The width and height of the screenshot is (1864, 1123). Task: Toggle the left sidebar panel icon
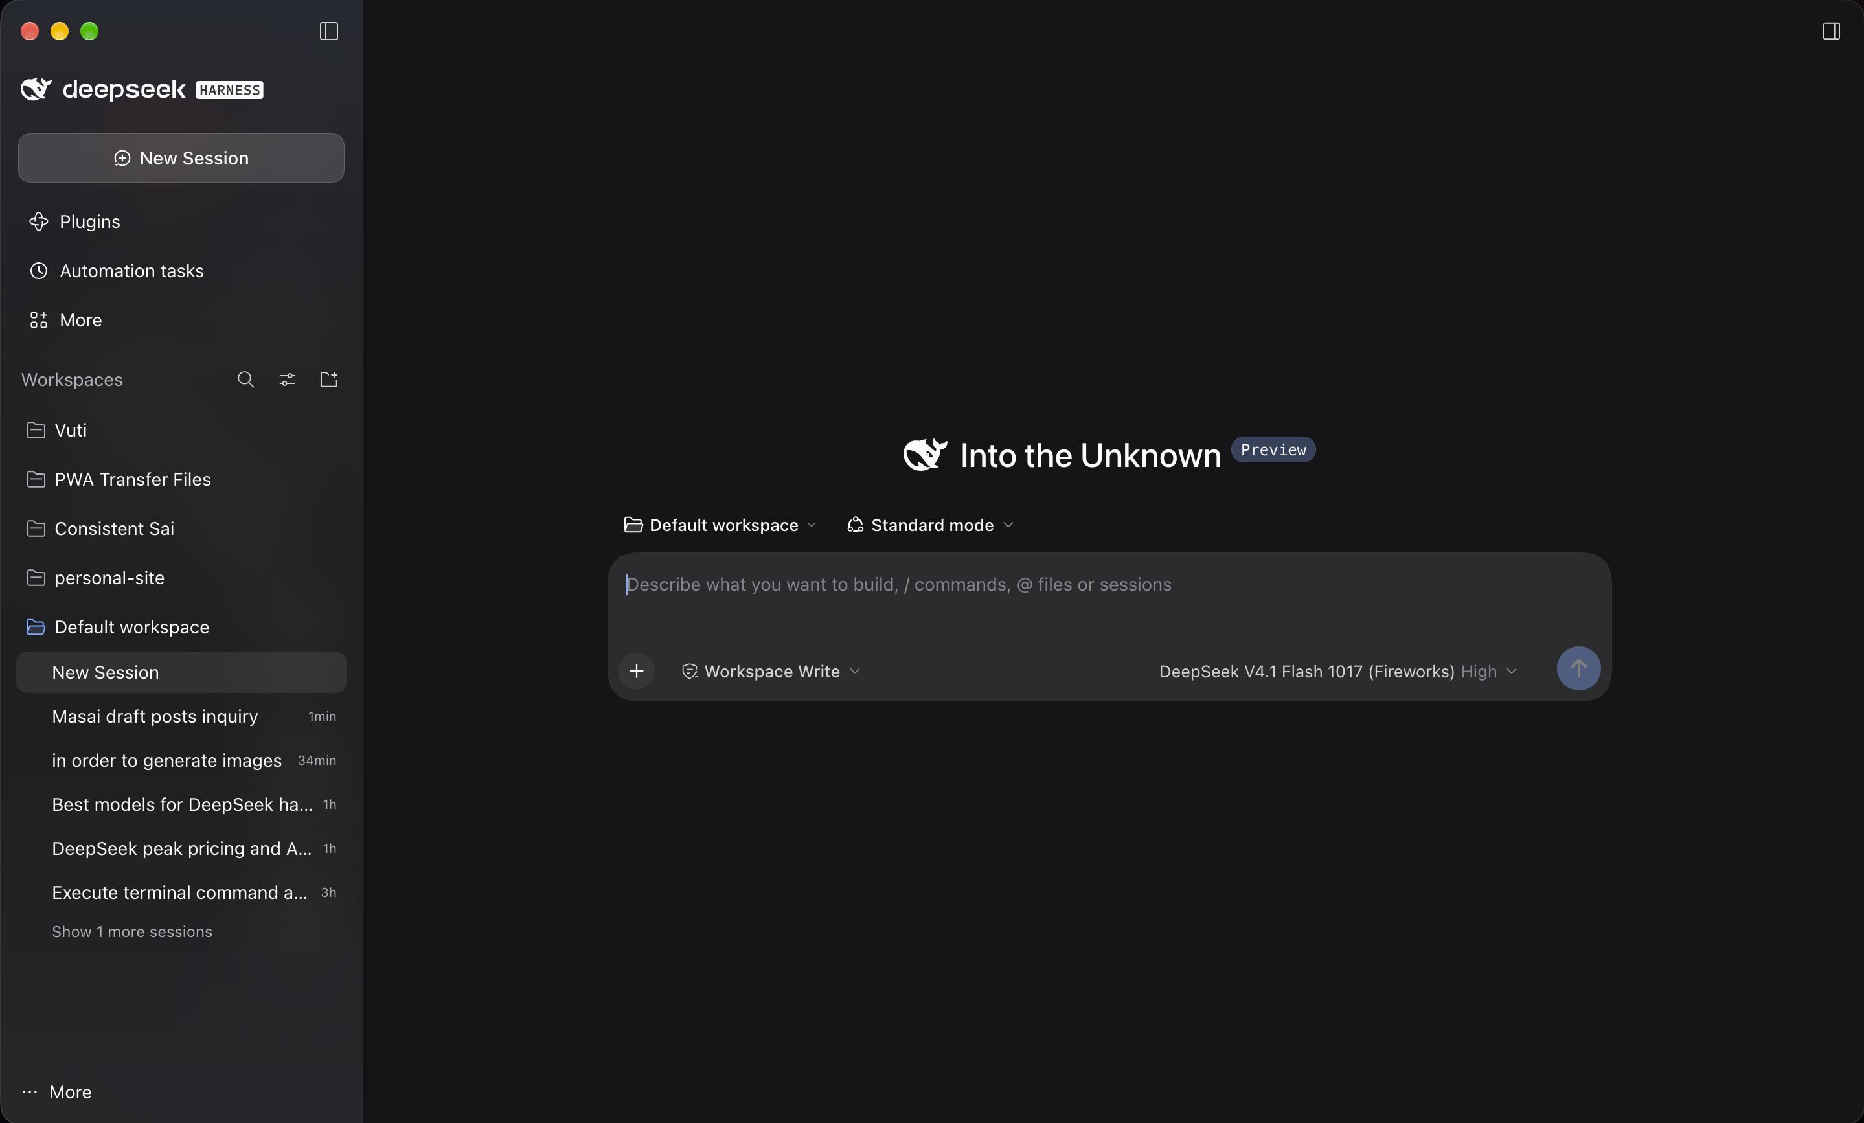click(328, 31)
